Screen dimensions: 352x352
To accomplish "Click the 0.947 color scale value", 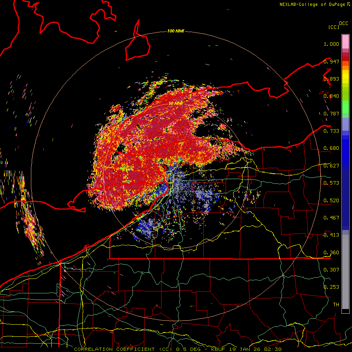I will 331,61.
